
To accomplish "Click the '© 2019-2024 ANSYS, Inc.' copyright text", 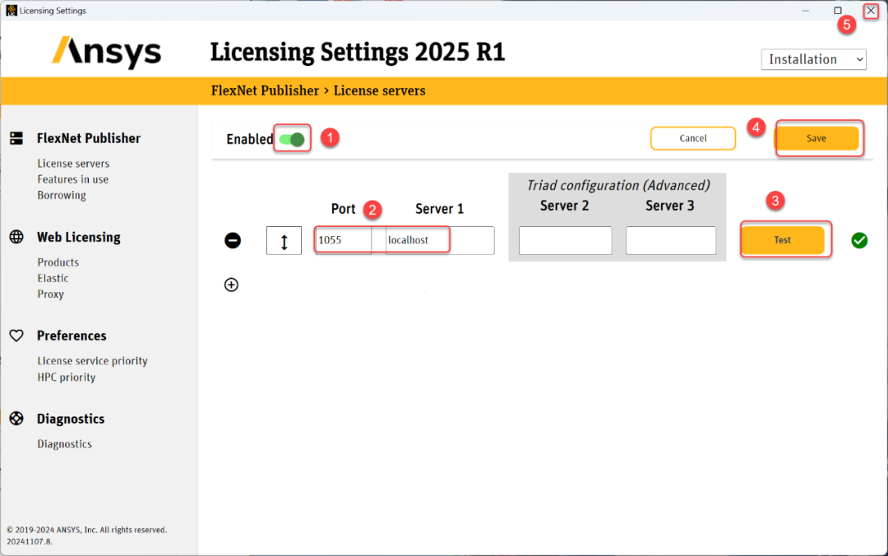I will point(86,530).
